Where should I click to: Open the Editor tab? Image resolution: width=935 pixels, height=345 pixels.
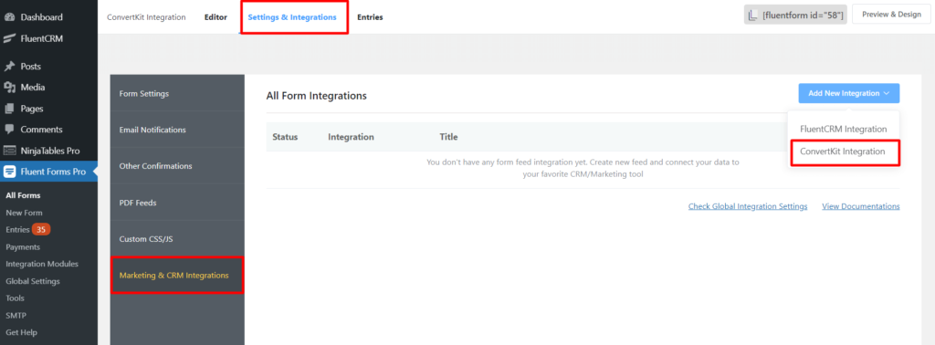(215, 17)
